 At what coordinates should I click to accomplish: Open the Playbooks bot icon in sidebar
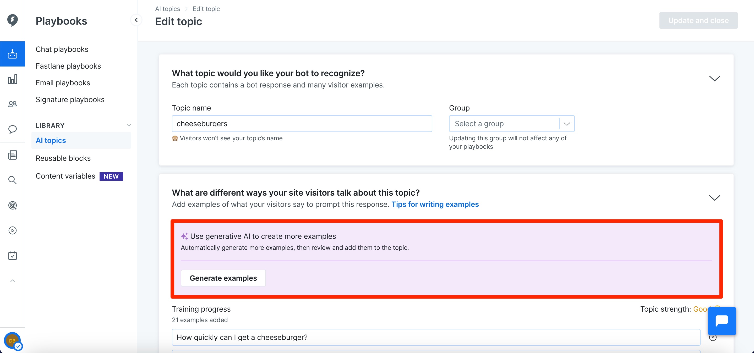coord(12,54)
